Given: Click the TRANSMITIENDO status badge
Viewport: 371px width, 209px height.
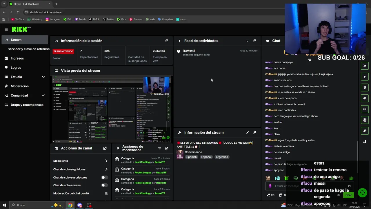Looking at the screenshot, I should 63,51.
